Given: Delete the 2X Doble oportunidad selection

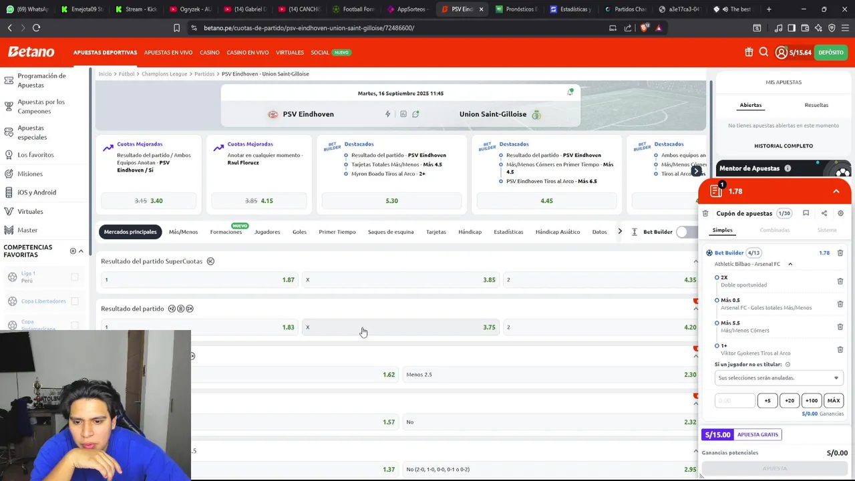Looking at the screenshot, I should click(x=840, y=281).
